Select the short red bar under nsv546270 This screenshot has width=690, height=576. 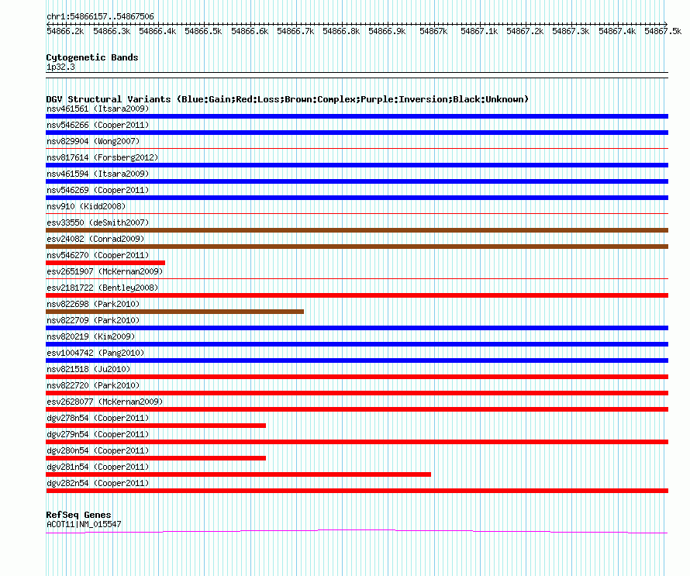point(105,263)
